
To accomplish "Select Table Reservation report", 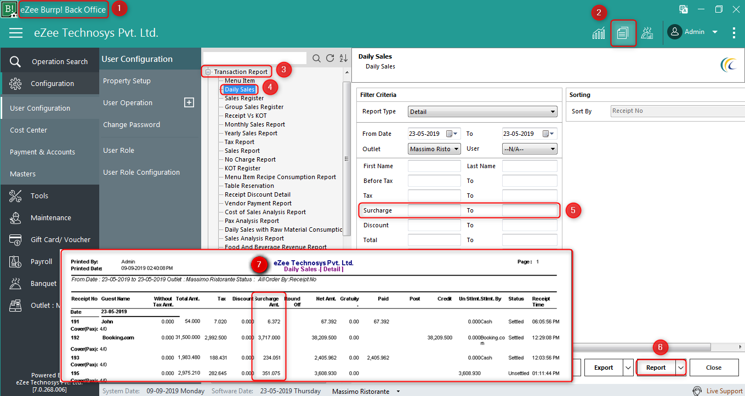I will [x=249, y=186].
